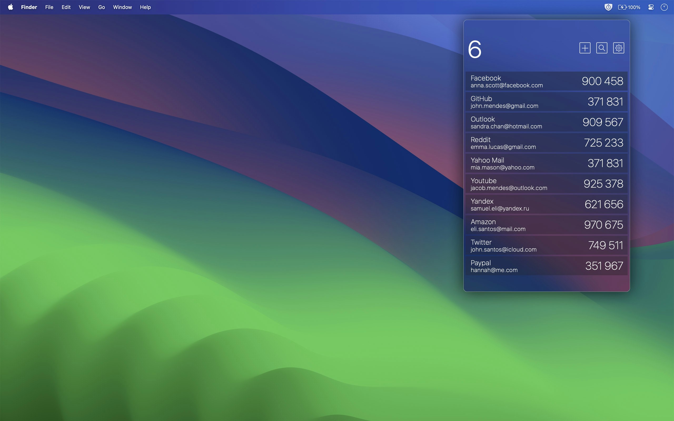
Task: Select the Outlook account name
Action: coord(482,119)
